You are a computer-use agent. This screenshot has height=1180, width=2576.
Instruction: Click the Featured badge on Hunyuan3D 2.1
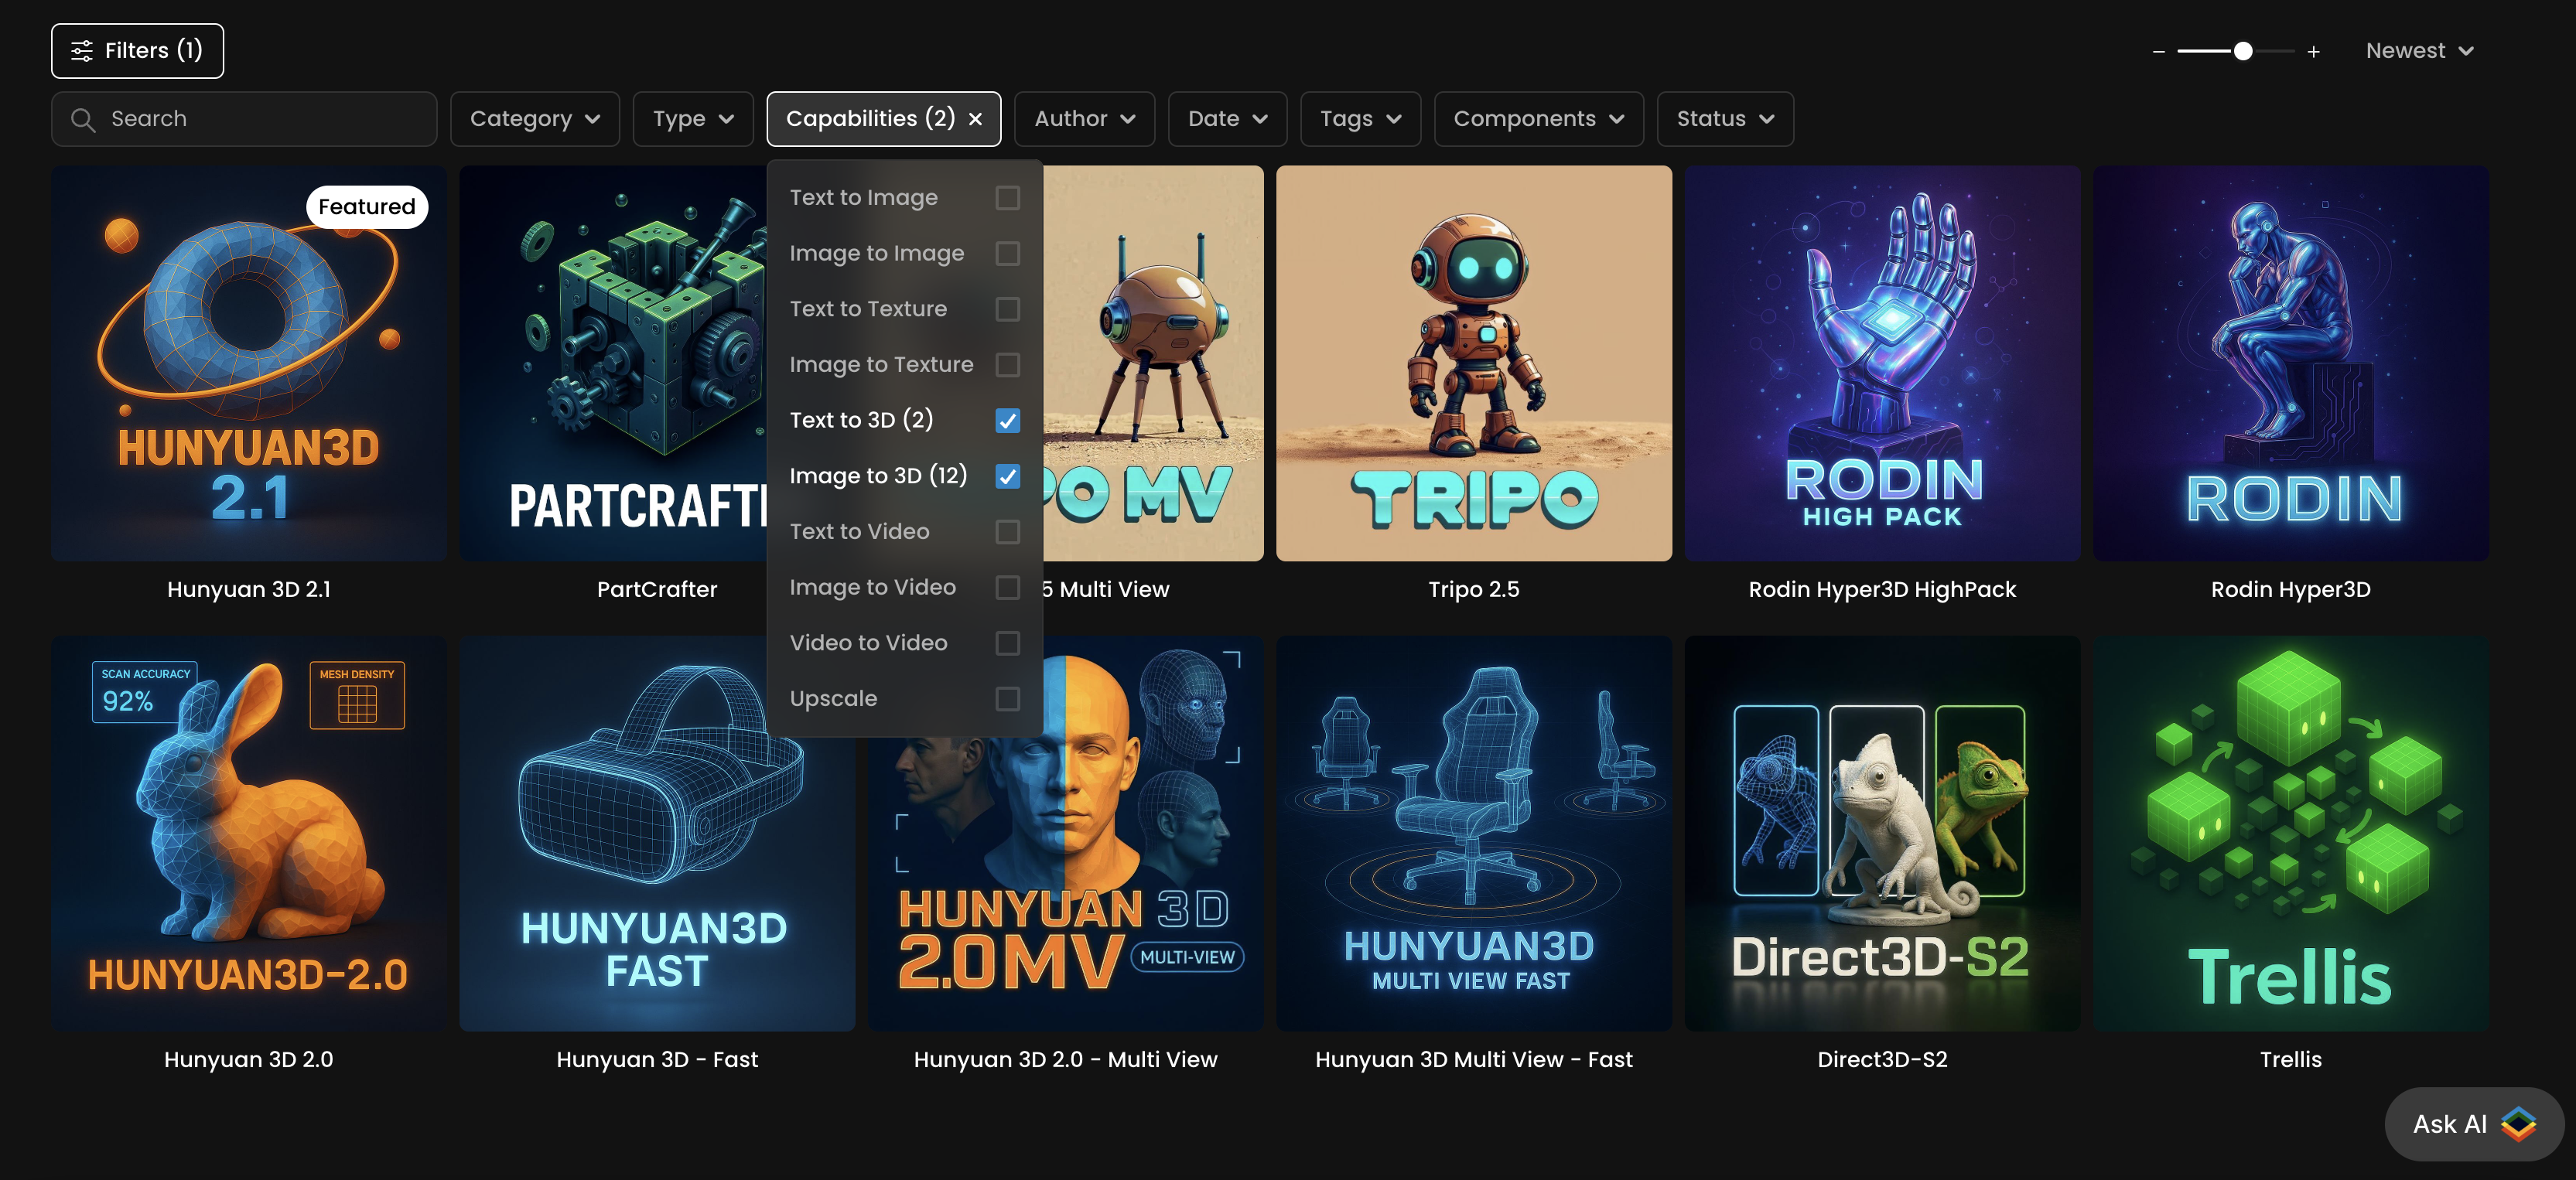(367, 207)
